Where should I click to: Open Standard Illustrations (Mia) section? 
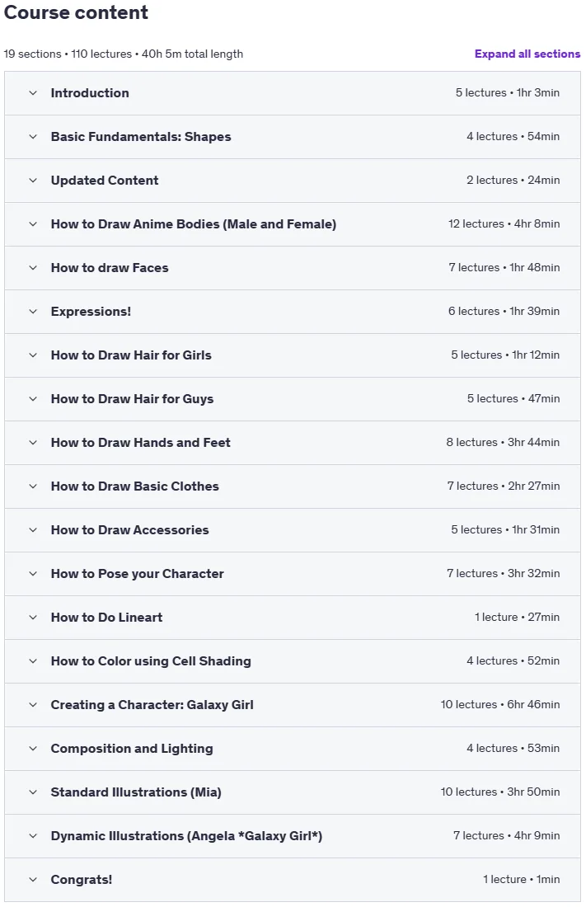coord(292,792)
